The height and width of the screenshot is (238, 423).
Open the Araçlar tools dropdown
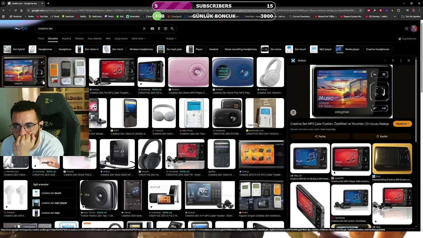point(171,39)
